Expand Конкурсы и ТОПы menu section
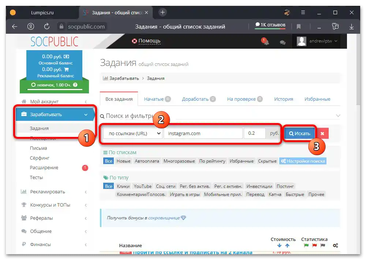Image resolution: width=366 pixels, height=260 pixels. (55, 205)
